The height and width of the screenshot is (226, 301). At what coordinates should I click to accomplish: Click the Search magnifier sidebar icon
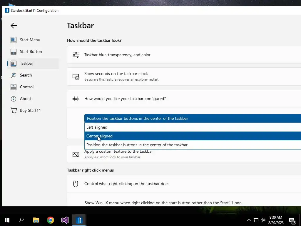14,75
